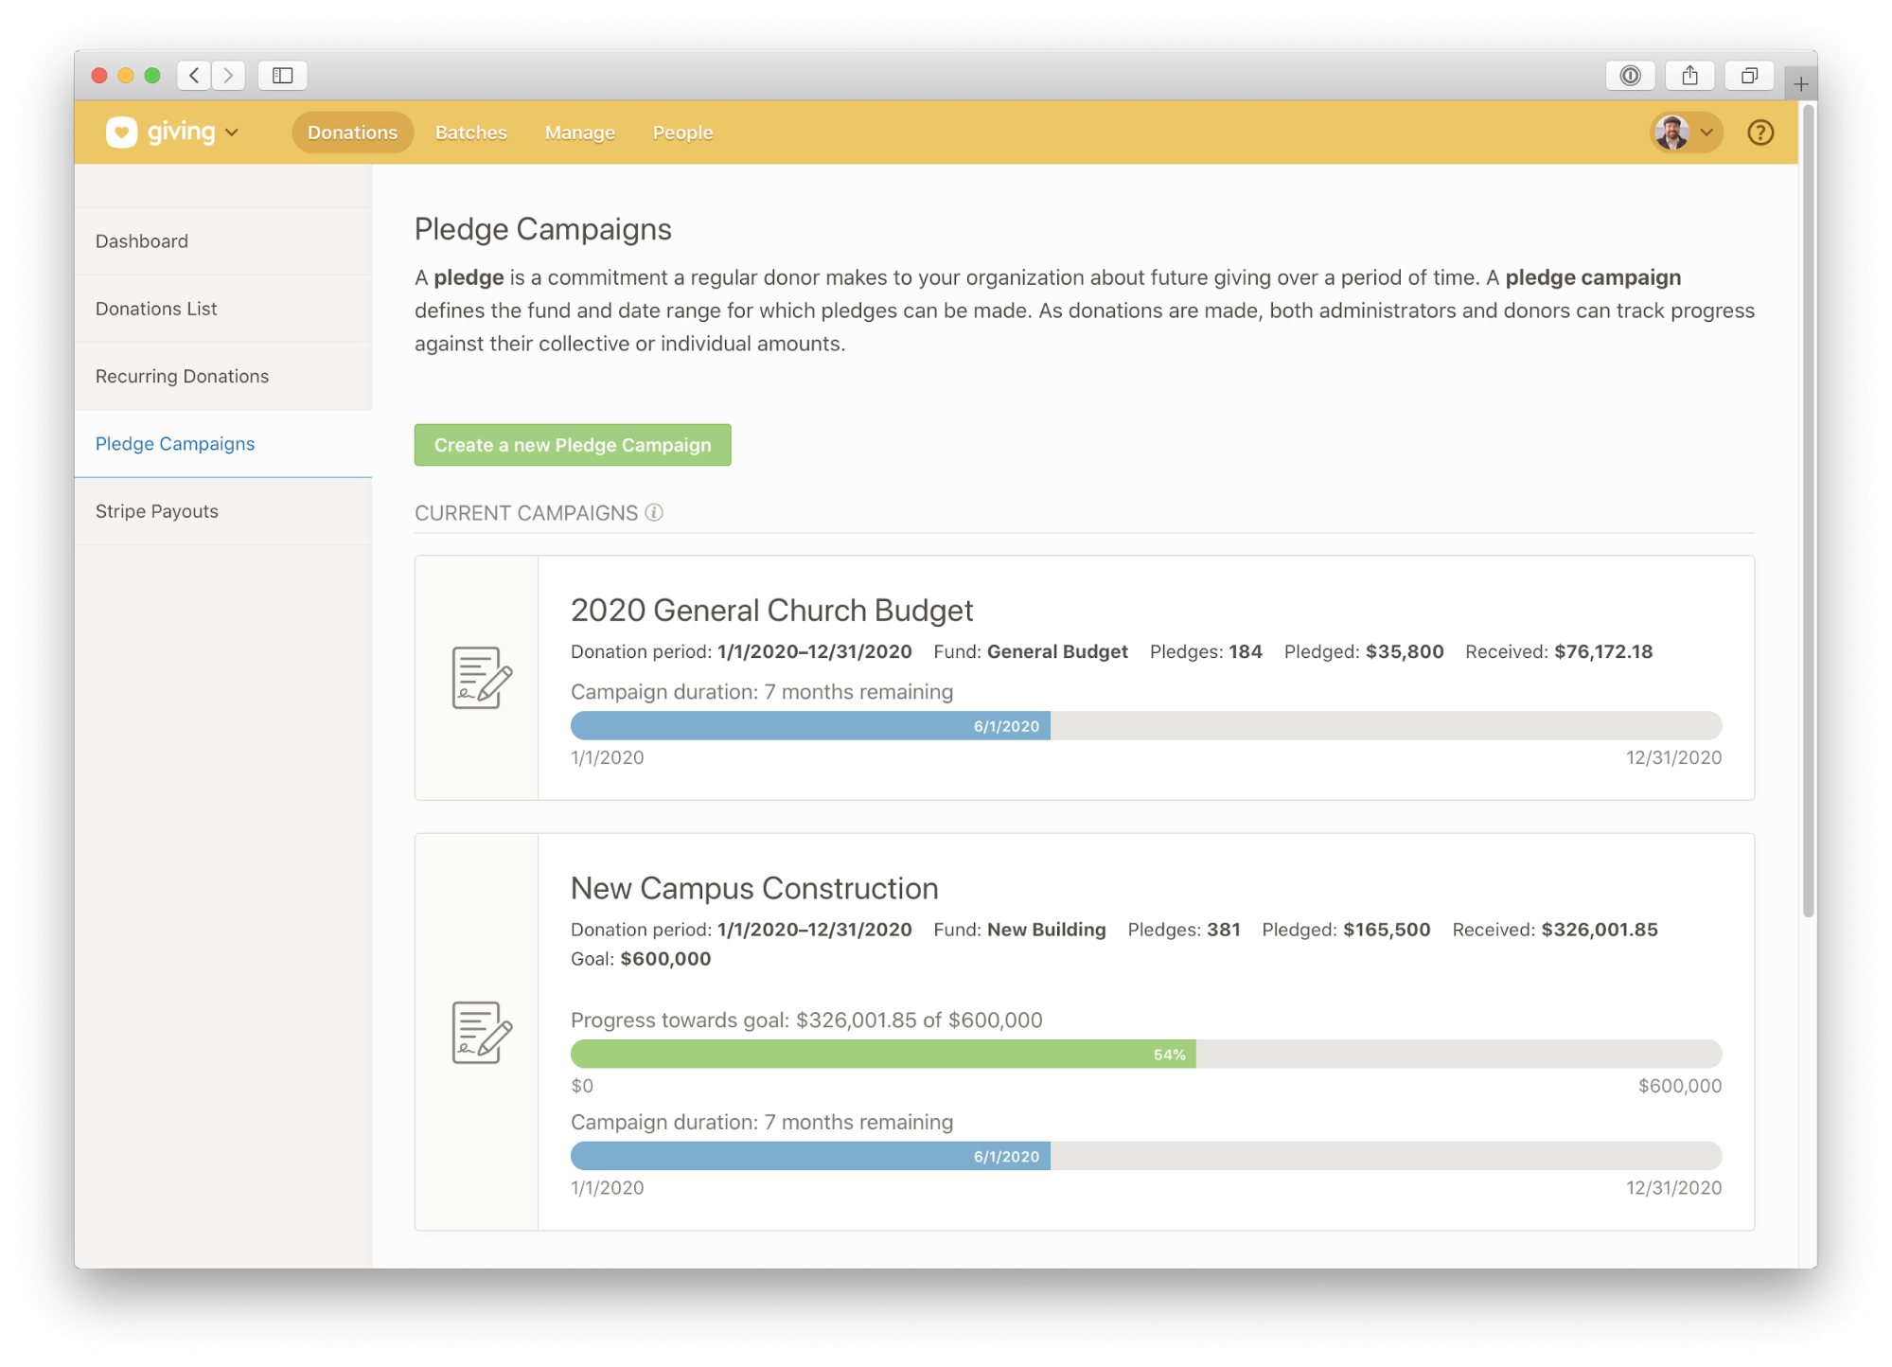The image size is (1892, 1367).
Task: Click the browser share icon
Action: click(1689, 75)
